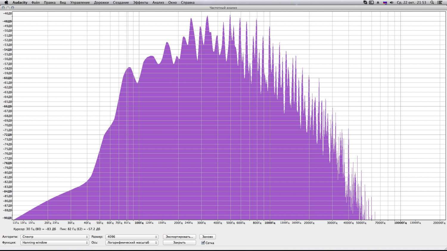447x251 pixels.
Task: Click the keyboard viewer icon in menu bar
Action: (x=371, y=2)
